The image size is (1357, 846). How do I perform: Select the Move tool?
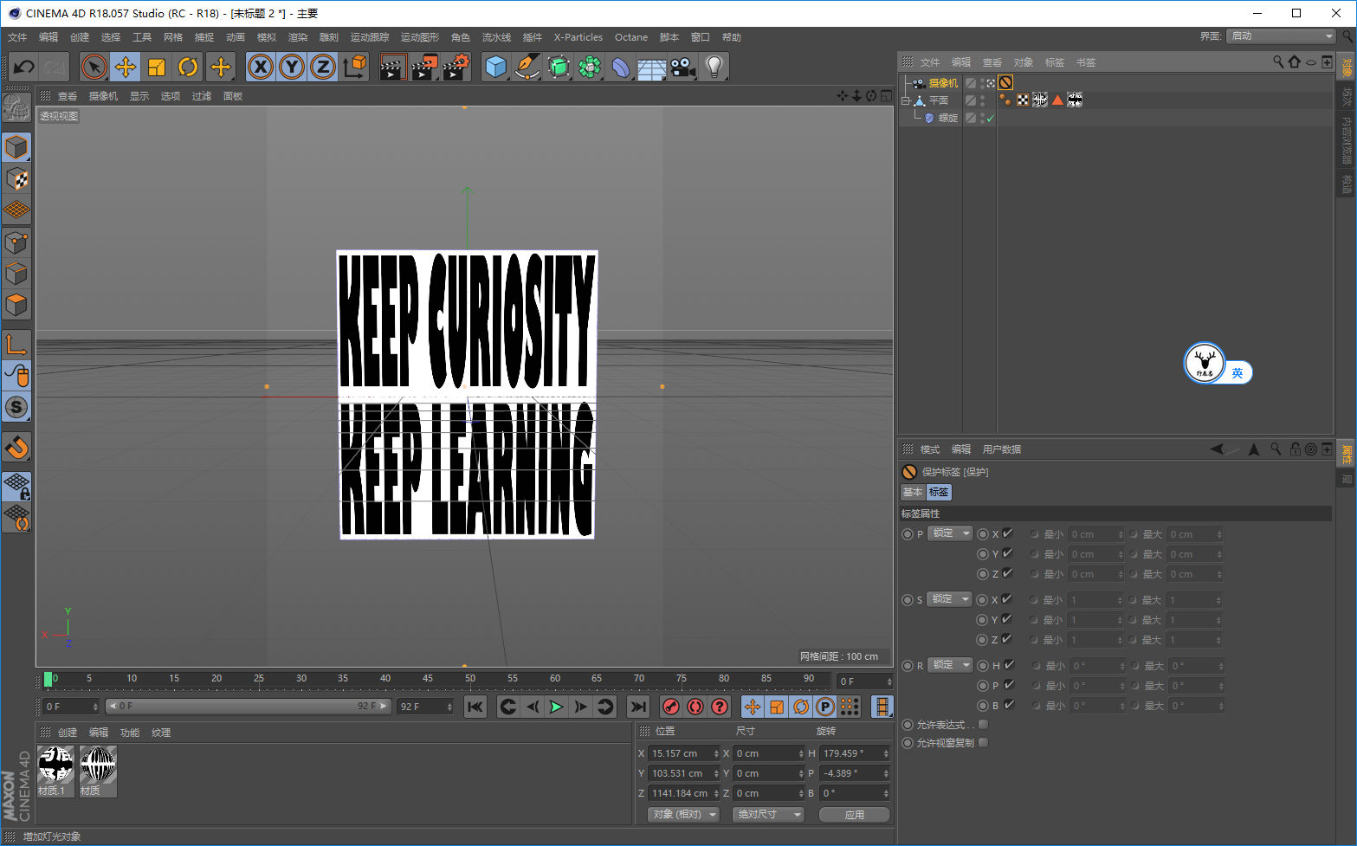pos(126,67)
